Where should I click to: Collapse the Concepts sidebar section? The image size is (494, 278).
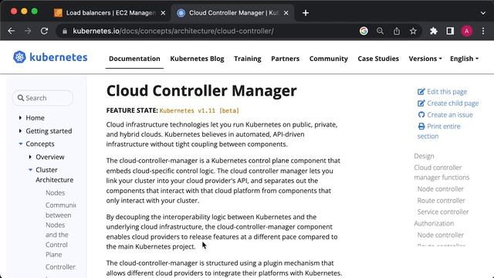pos(21,144)
